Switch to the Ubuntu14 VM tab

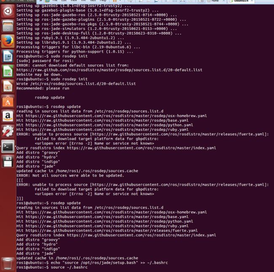click(x=241, y=1)
